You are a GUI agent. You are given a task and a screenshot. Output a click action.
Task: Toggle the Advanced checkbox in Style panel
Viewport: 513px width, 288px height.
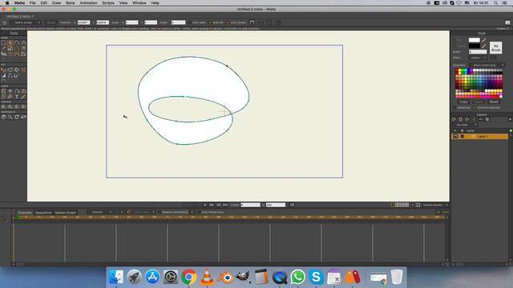454,107
